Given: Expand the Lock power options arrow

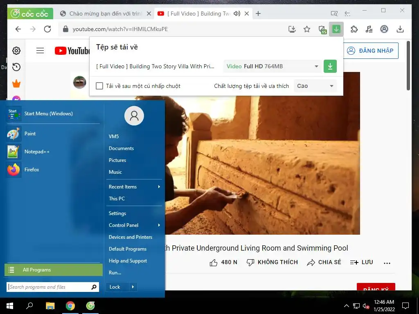Looking at the screenshot, I should (133, 287).
